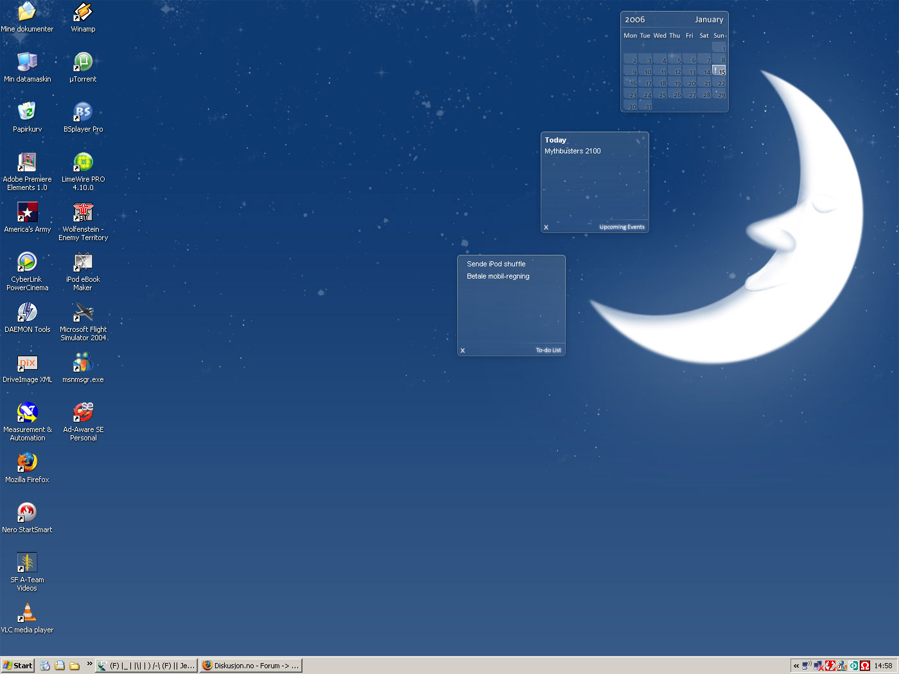Expand hidden system tray icons

pos(796,666)
